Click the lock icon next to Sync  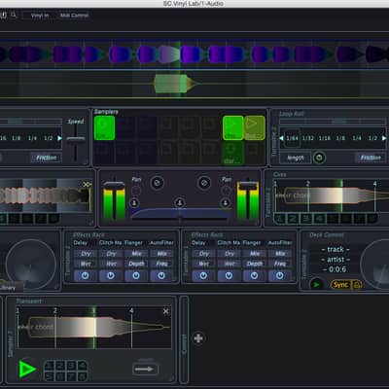[x=357, y=285]
